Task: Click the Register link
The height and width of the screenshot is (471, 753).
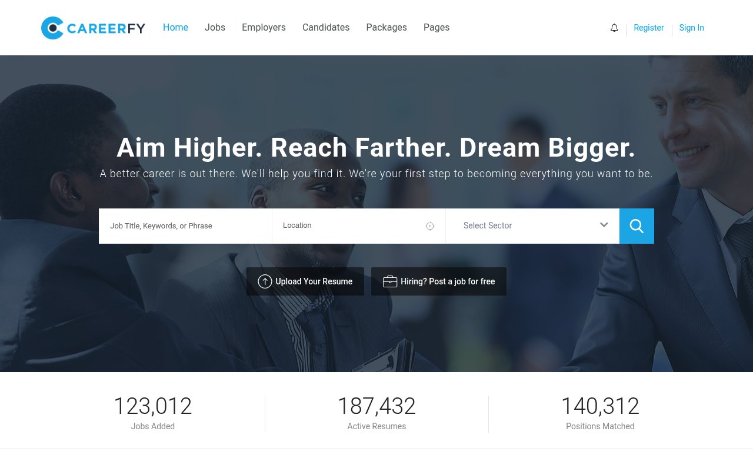Action: 649,28
